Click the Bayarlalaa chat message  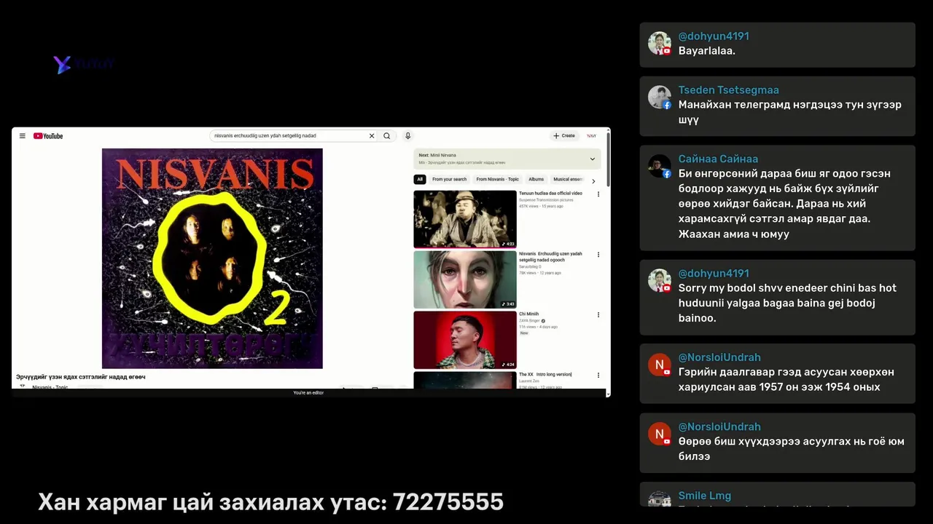pos(707,51)
